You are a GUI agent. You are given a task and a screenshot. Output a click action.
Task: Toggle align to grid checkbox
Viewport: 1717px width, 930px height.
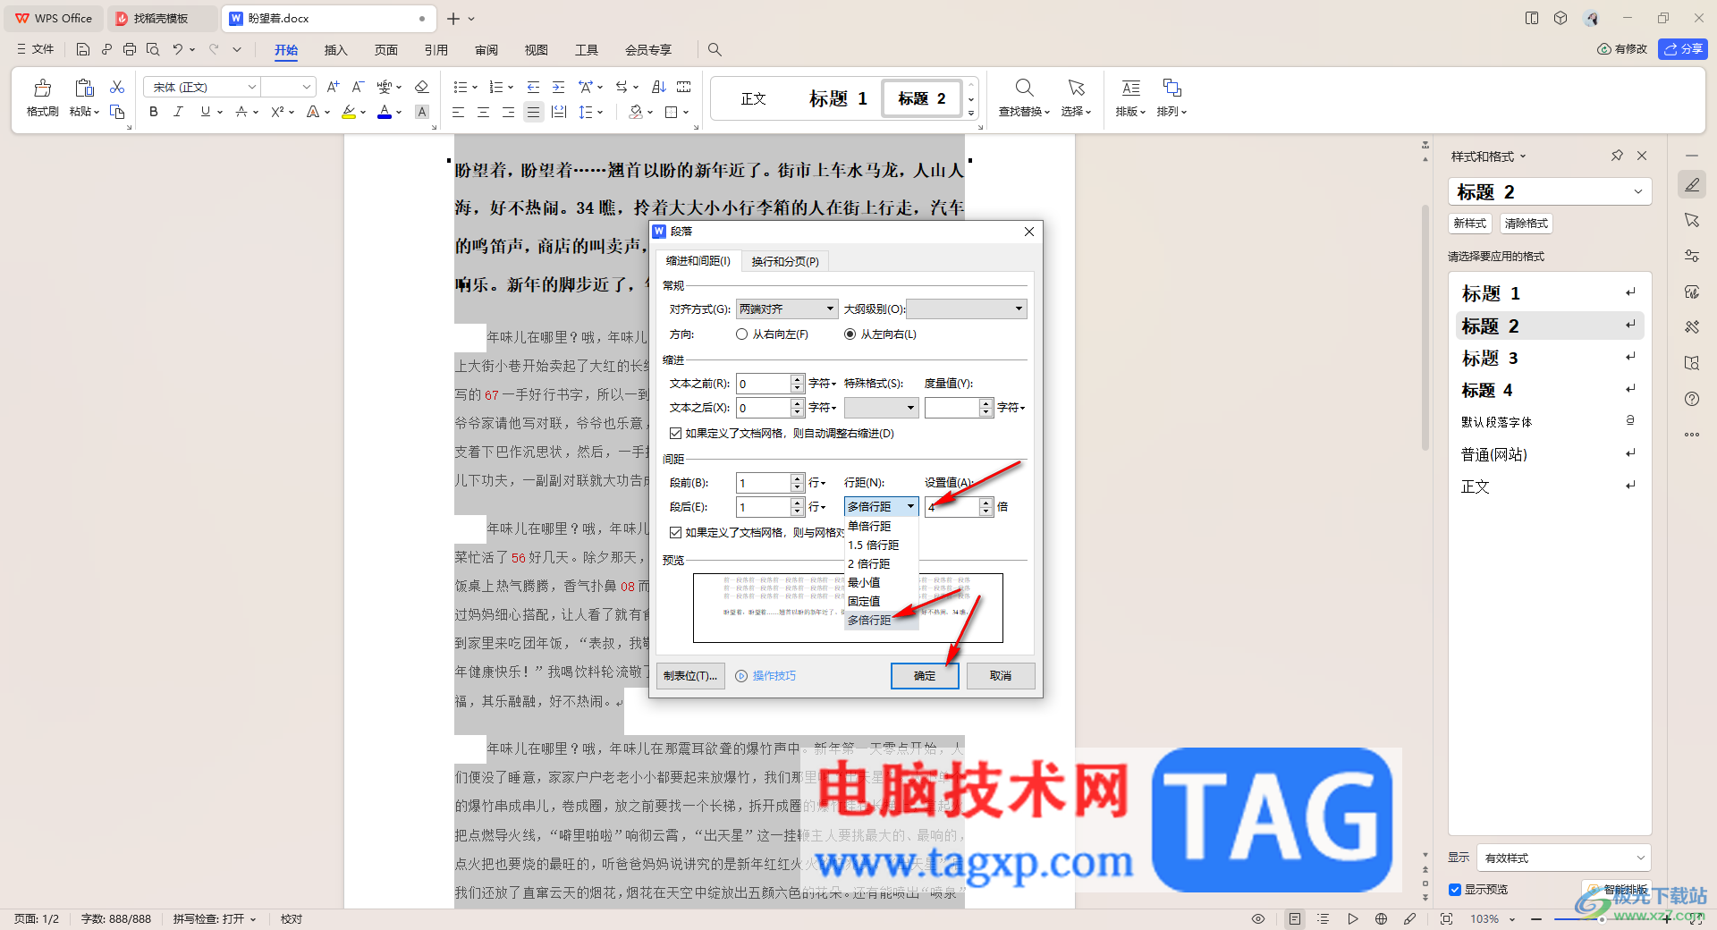(676, 532)
